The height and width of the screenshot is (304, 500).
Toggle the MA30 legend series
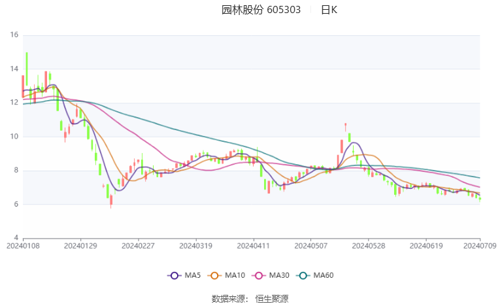[x=271, y=275]
